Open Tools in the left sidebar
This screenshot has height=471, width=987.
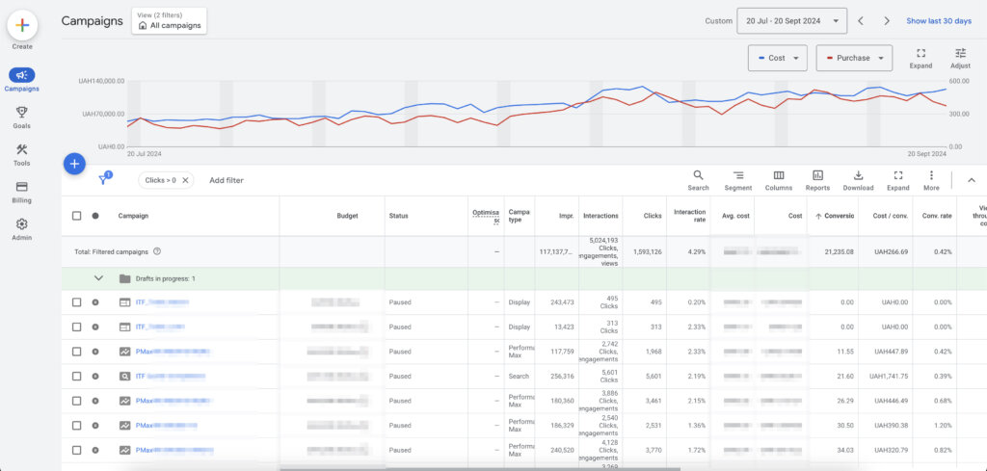point(21,154)
